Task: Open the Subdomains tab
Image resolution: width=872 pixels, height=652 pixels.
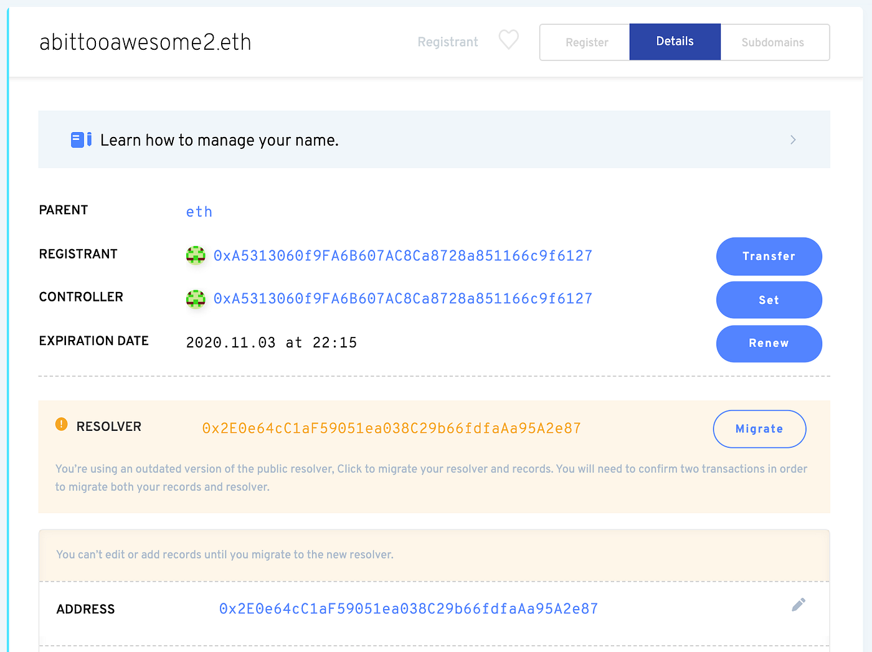Action: tap(774, 42)
